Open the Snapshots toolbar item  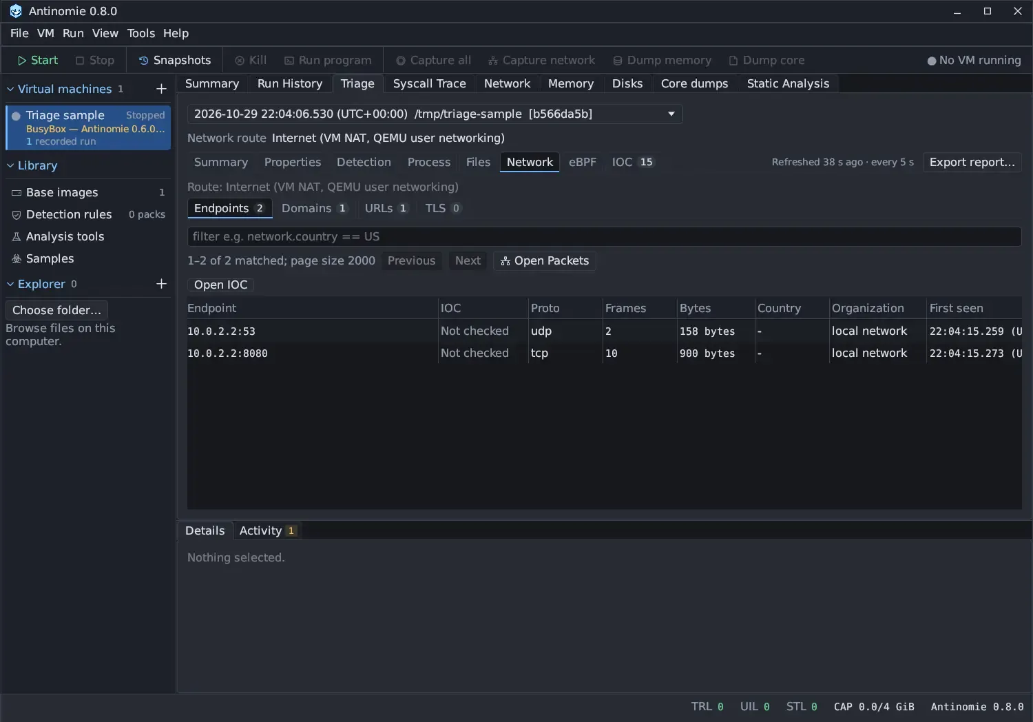click(175, 61)
